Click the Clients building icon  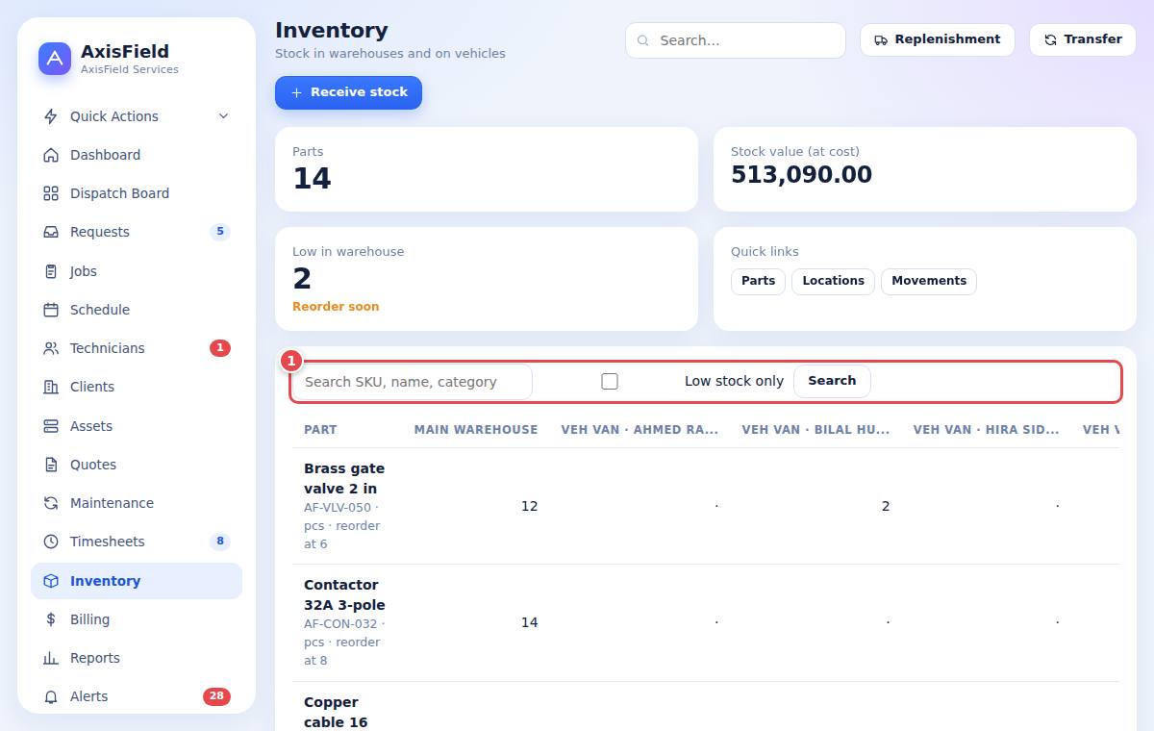[51, 387]
